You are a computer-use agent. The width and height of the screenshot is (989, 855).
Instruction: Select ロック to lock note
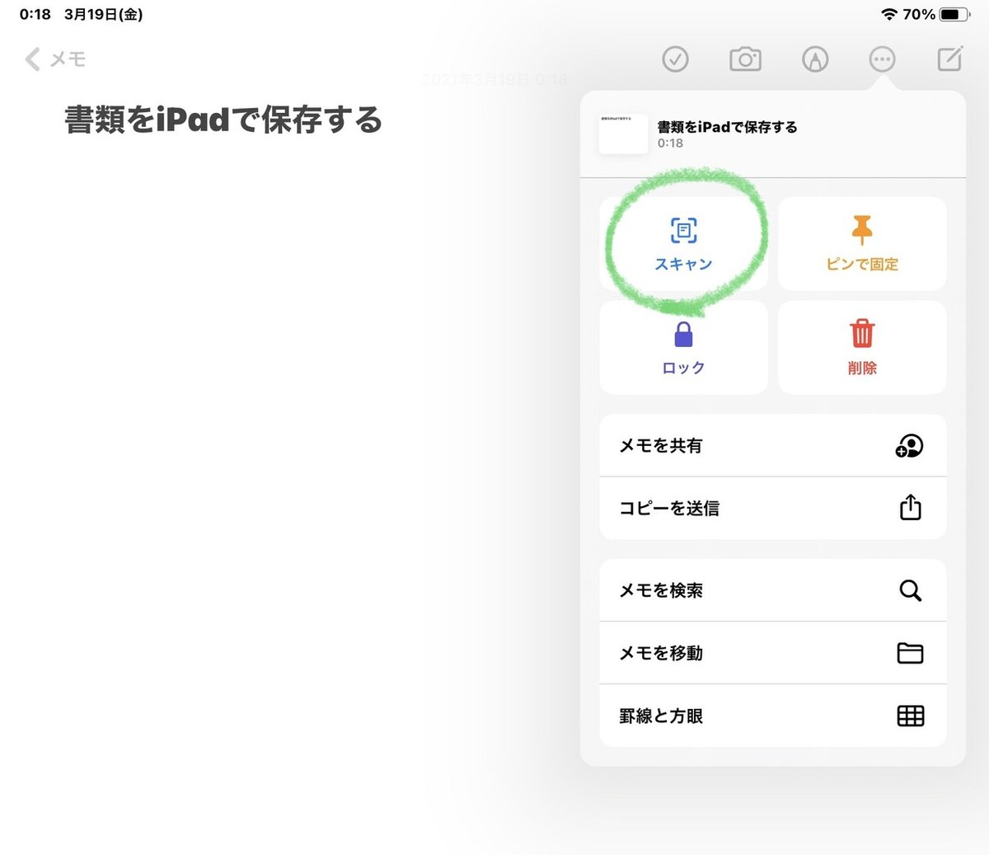(683, 347)
